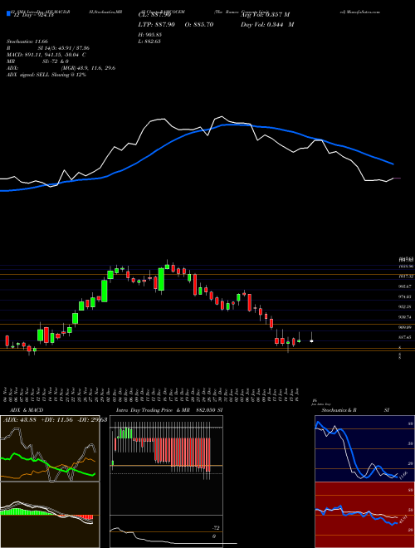Select 'ADX: 43.88 +DY: 11.56 -DY: 29.63'
Image resolution: width=415 pixels, height=548 pixels.
tap(54, 420)
